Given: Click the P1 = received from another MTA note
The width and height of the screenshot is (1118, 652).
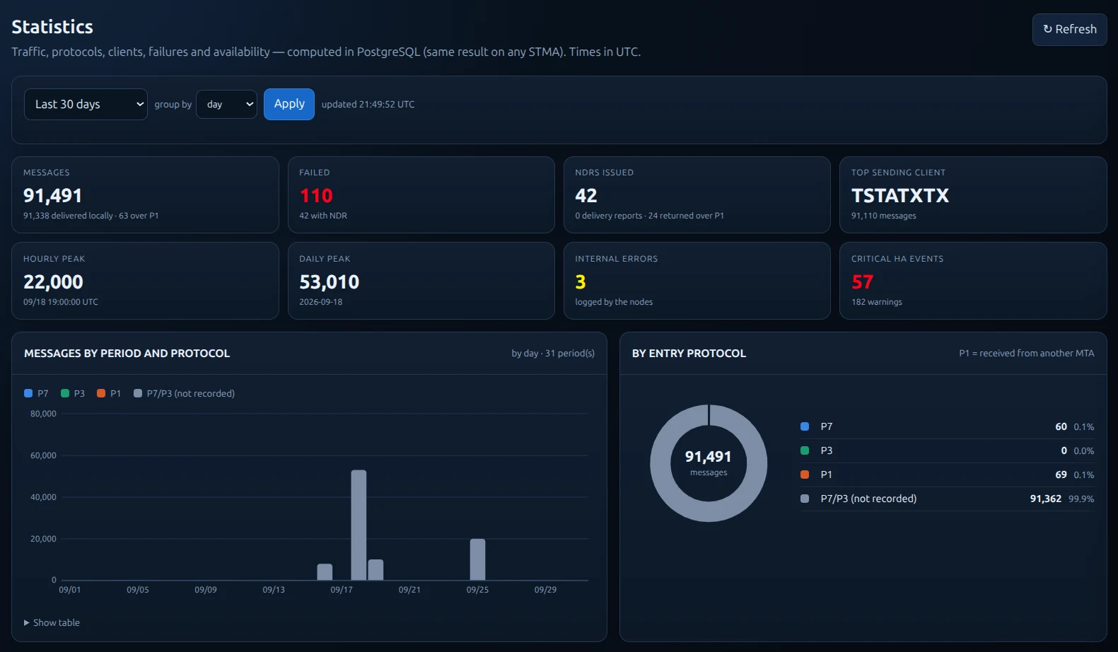Looking at the screenshot, I should (x=1027, y=354).
